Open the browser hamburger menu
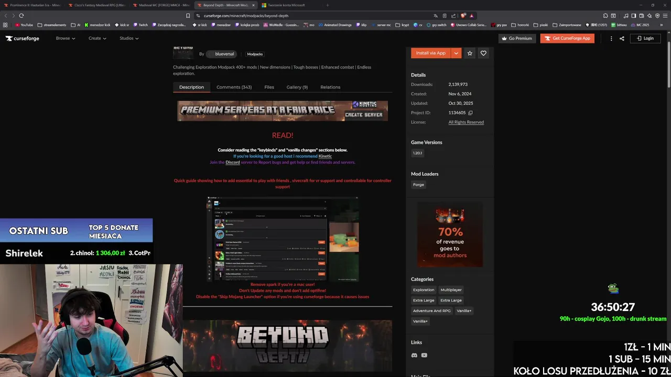 [x=665, y=16]
